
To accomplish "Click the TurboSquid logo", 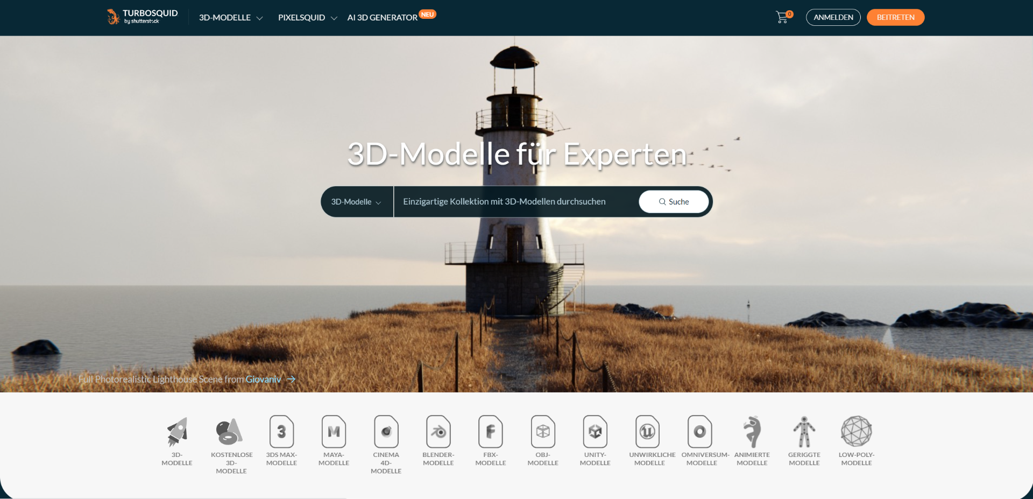I will (x=142, y=17).
